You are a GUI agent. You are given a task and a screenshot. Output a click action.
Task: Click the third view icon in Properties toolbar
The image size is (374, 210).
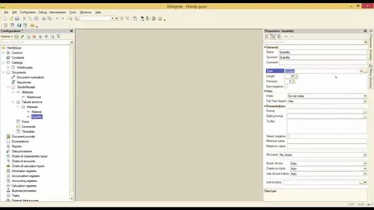278,36
